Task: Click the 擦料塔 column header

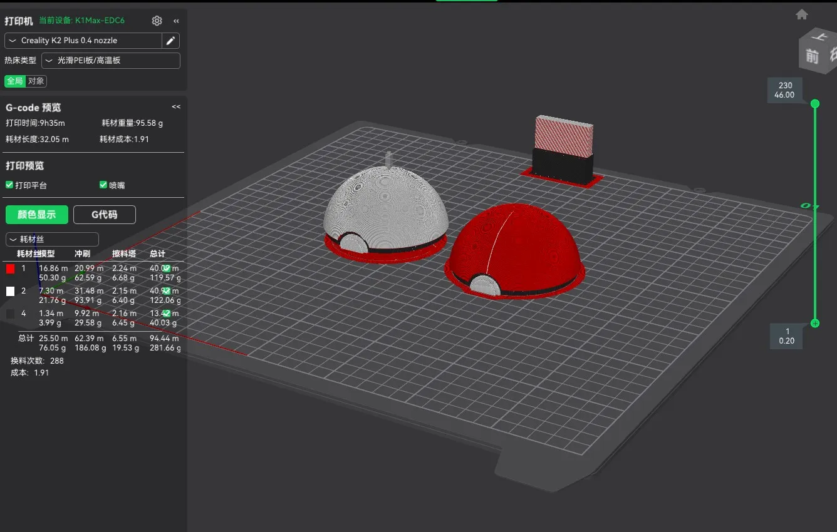Action: click(124, 253)
